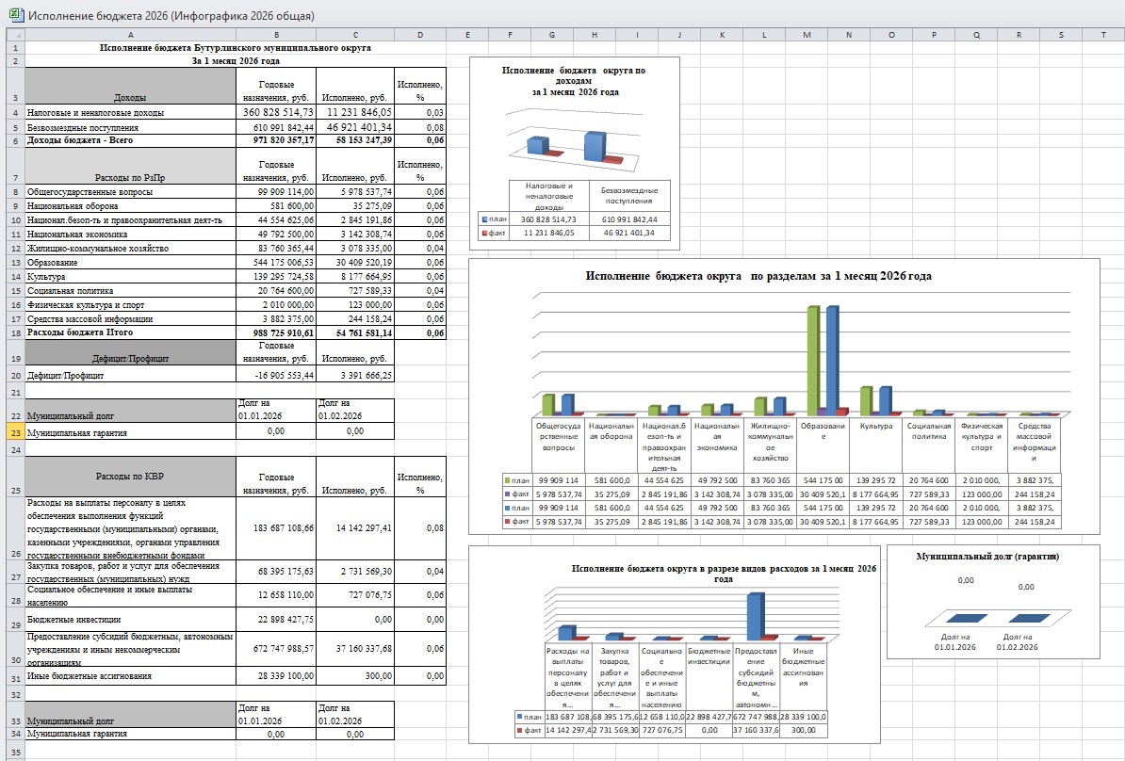The width and height of the screenshot is (1125, 761).
Task: Click 'Муниципальная гарантия' cell in row 34
Action: pos(130,734)
